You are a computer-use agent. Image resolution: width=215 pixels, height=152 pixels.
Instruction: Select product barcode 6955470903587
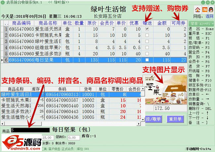tap(62, 100)
